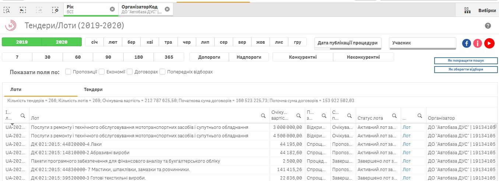The width and height of the screenshot is (499, 181).
Task: Check the Попередніх відборах checkbox
Action: [x=162, y=72]
